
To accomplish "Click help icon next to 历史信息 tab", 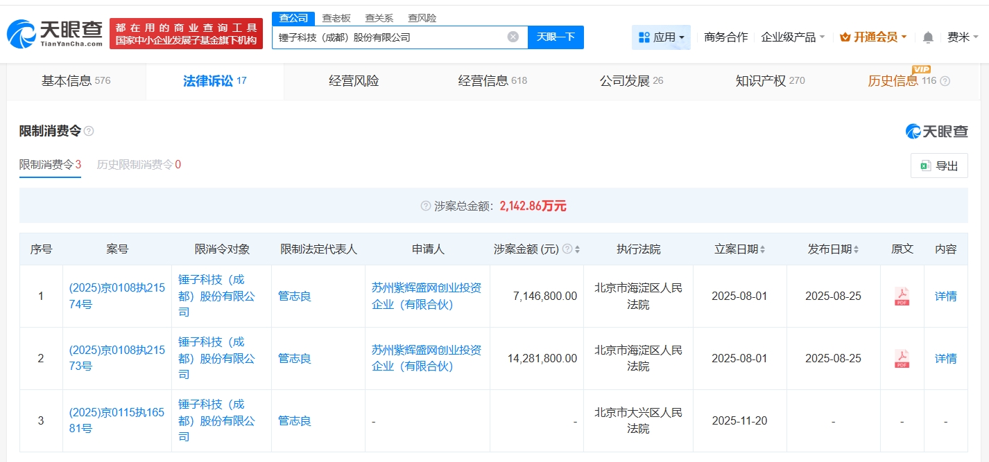I will (945, 81).
